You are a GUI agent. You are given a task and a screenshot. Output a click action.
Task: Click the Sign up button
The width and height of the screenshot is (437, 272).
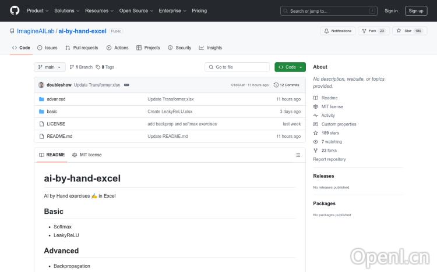point(416,10)
